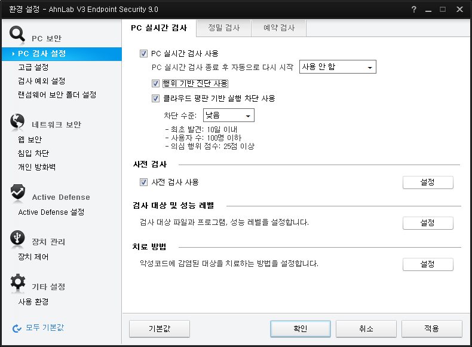Click the 기타 설정 gear icon
The width and height of the screenshot is (472, 347).
point(18,282)
